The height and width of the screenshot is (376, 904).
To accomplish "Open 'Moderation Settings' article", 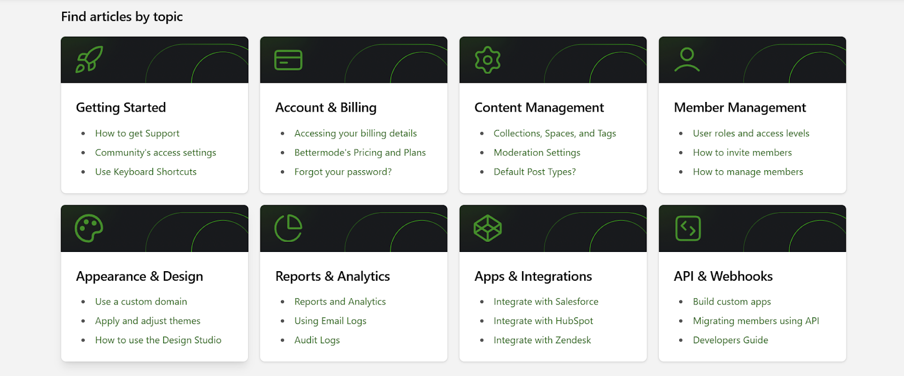I will pos(537,153).
